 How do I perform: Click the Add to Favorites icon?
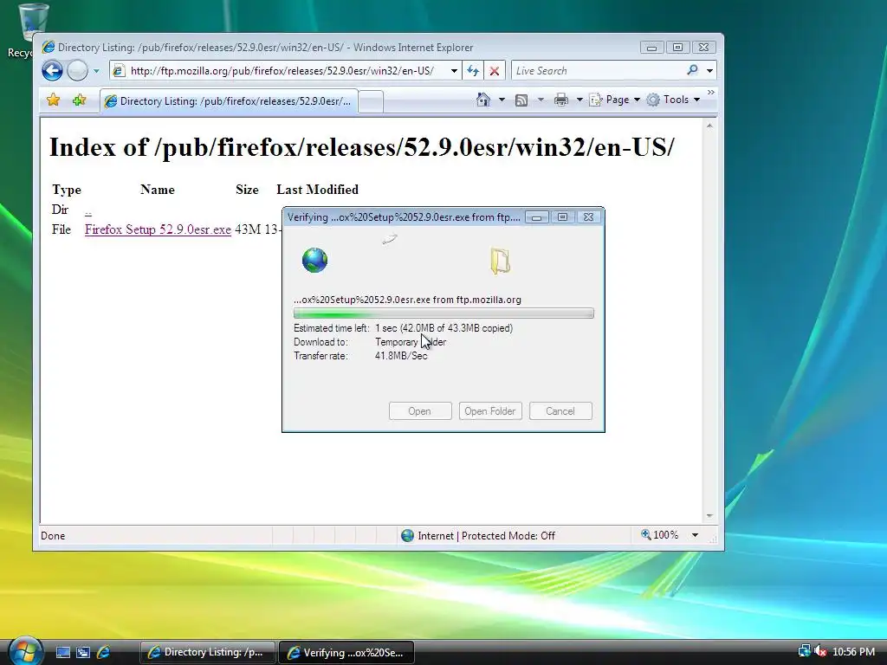point(79,100)
